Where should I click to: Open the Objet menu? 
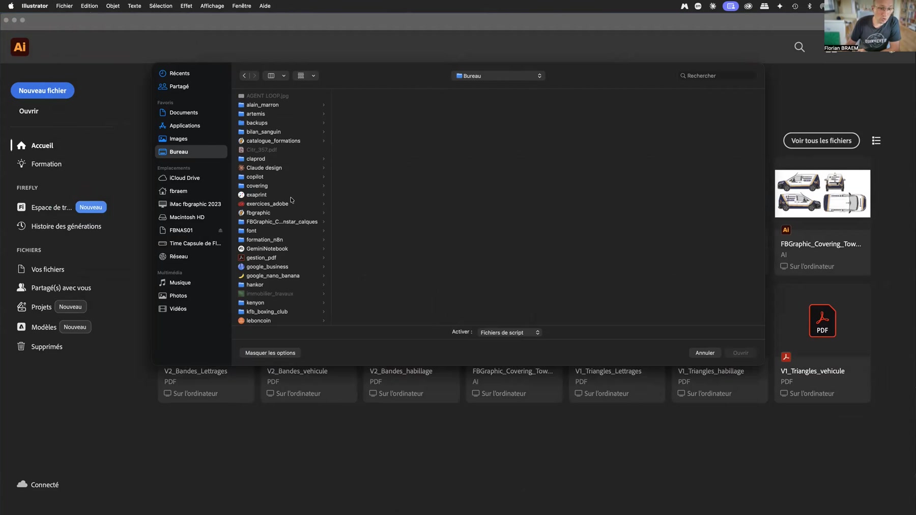pos(112,6)
